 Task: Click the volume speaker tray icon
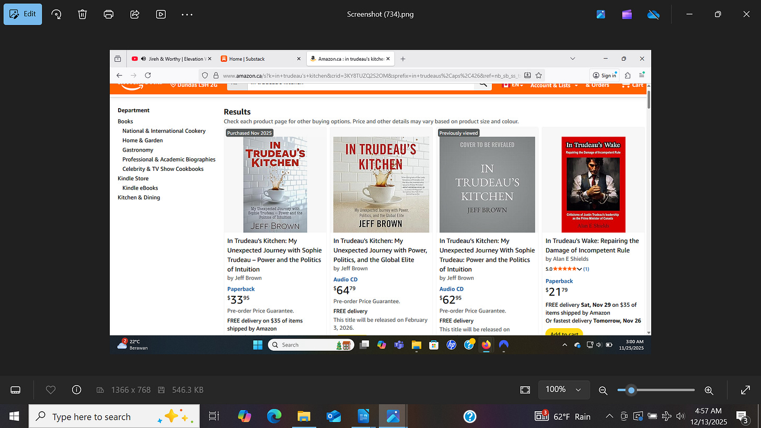(x=681, y=417)
